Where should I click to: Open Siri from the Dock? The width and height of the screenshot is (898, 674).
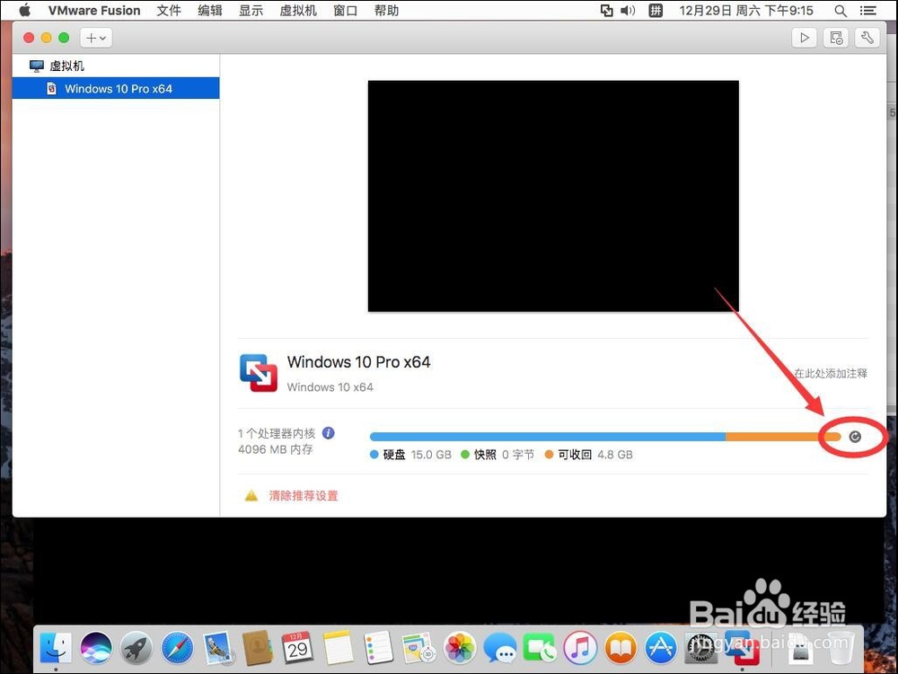click(x=96, y=648)
